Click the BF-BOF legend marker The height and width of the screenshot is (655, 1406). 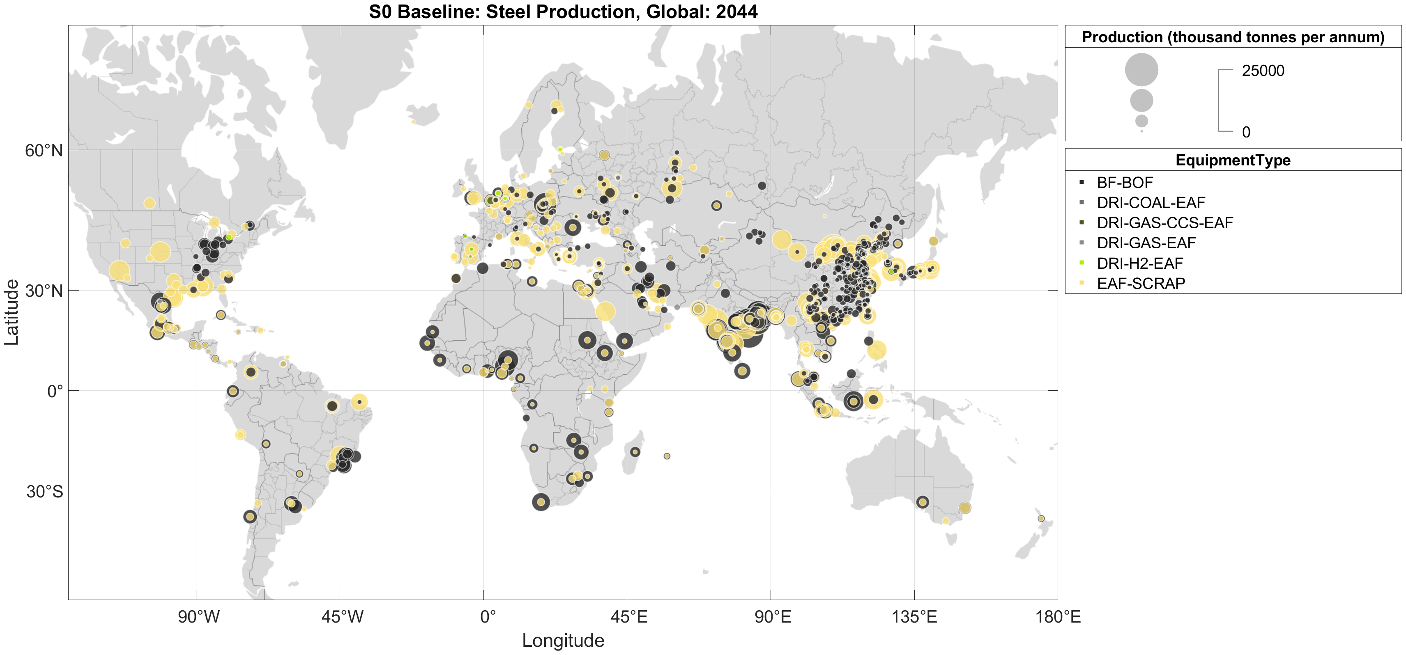[1081, 182]
